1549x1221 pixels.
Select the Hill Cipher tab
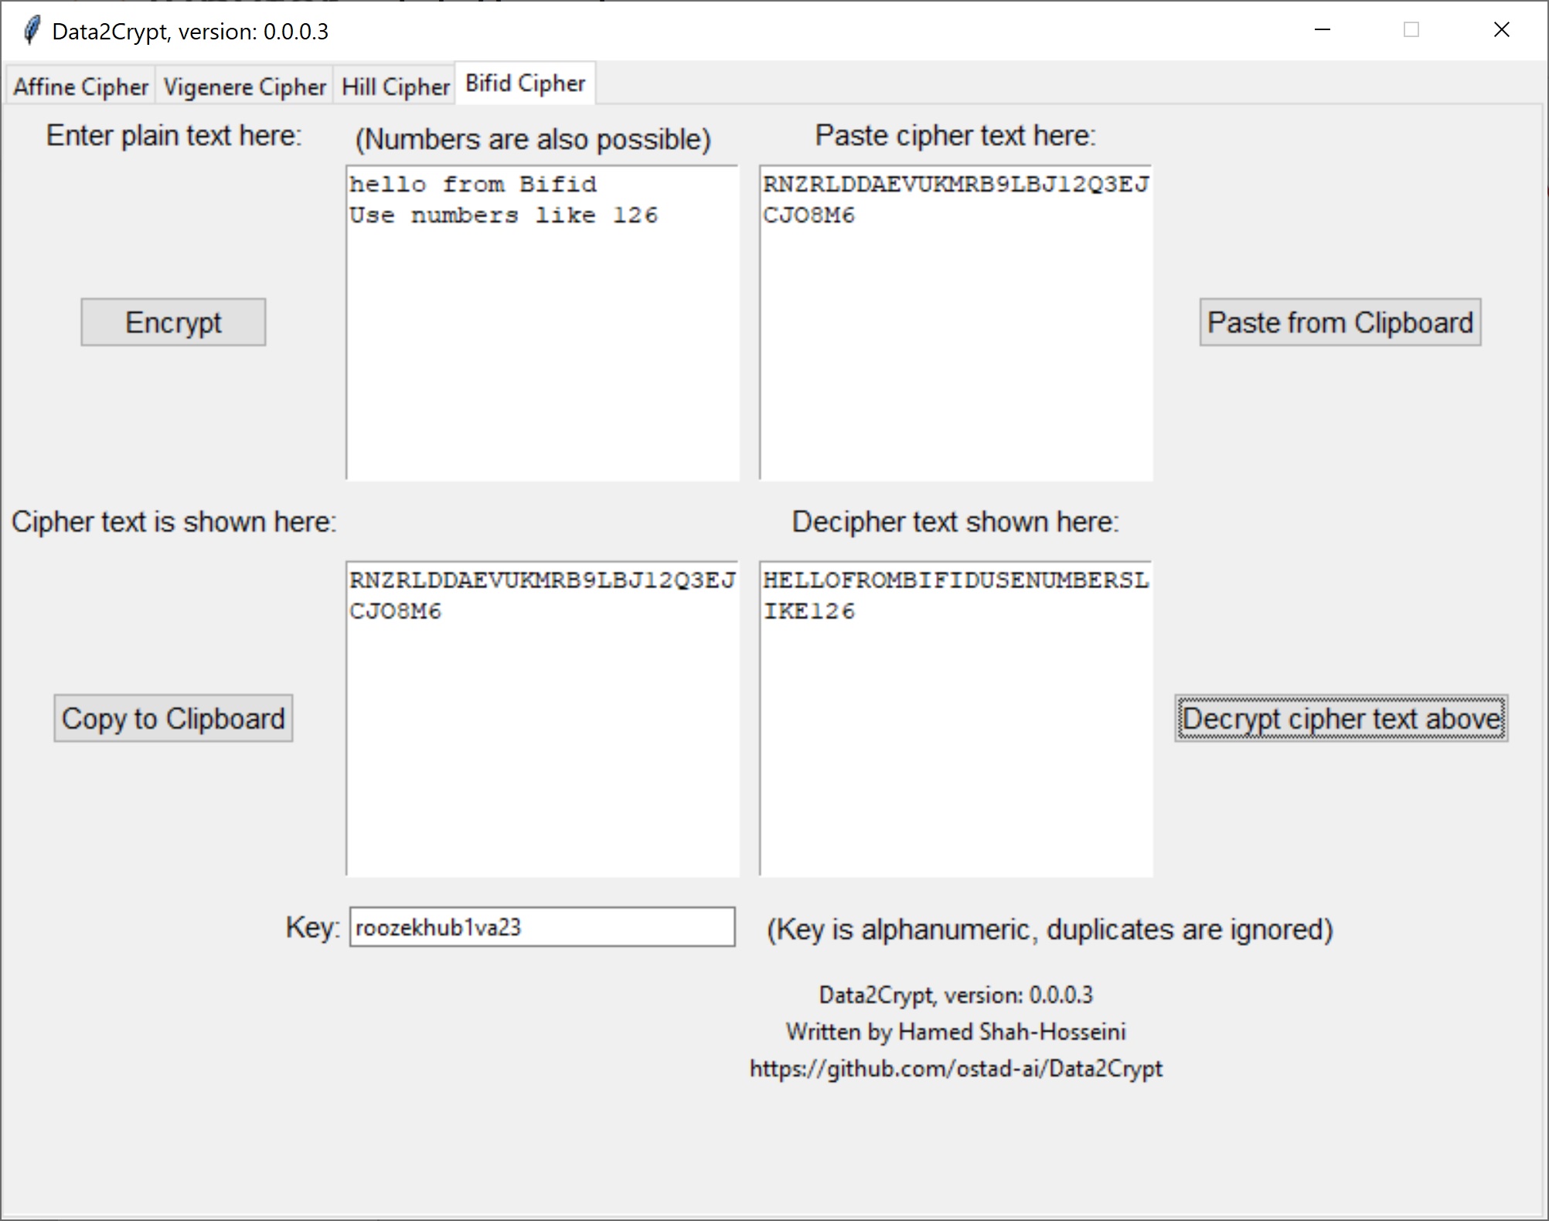(395, 87)
